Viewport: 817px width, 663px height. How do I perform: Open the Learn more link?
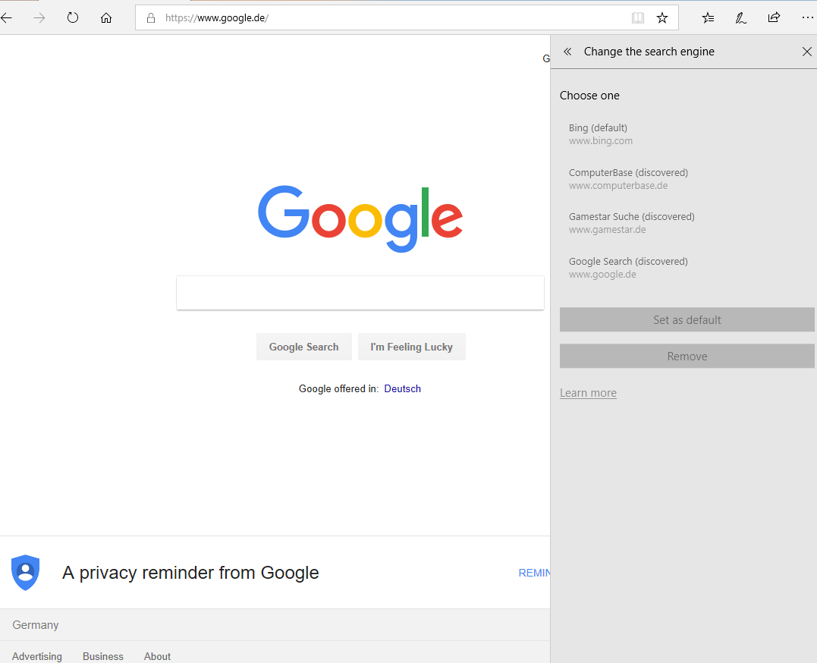[x=588, y=392]
